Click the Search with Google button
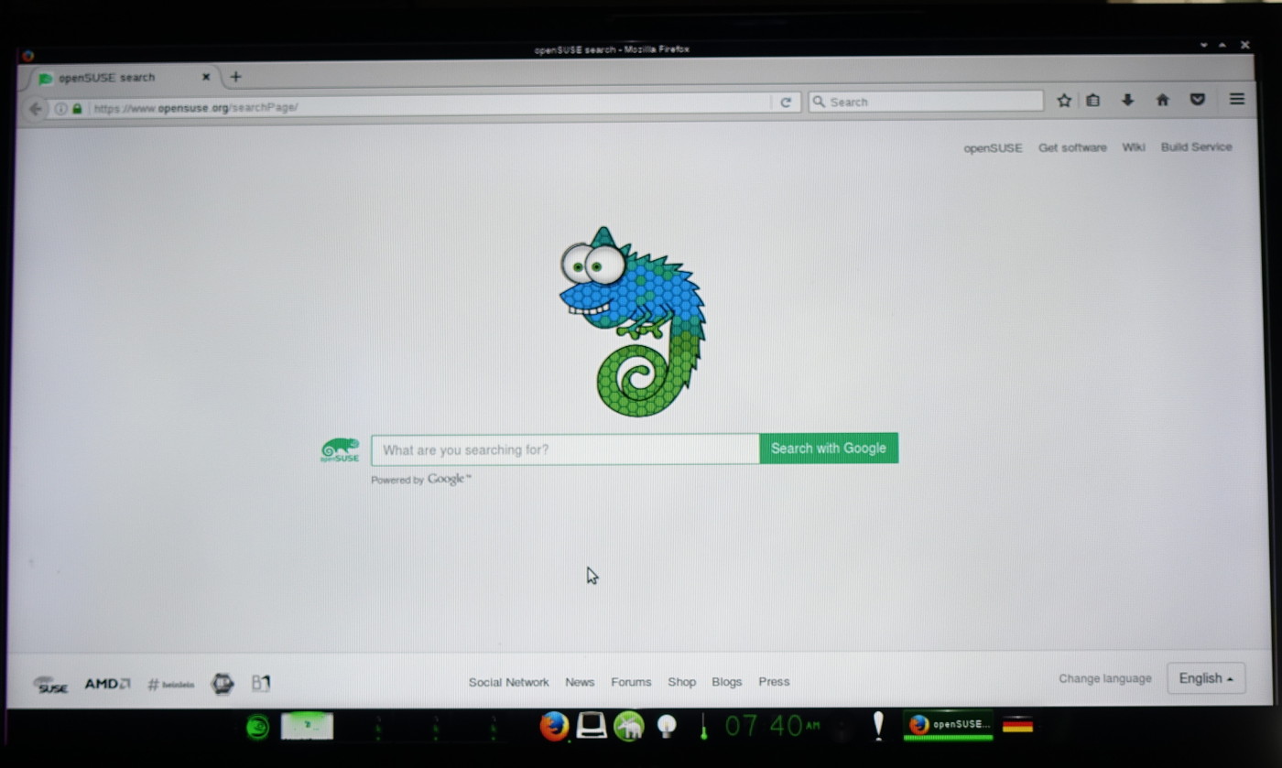 click(x=829, y=449)
